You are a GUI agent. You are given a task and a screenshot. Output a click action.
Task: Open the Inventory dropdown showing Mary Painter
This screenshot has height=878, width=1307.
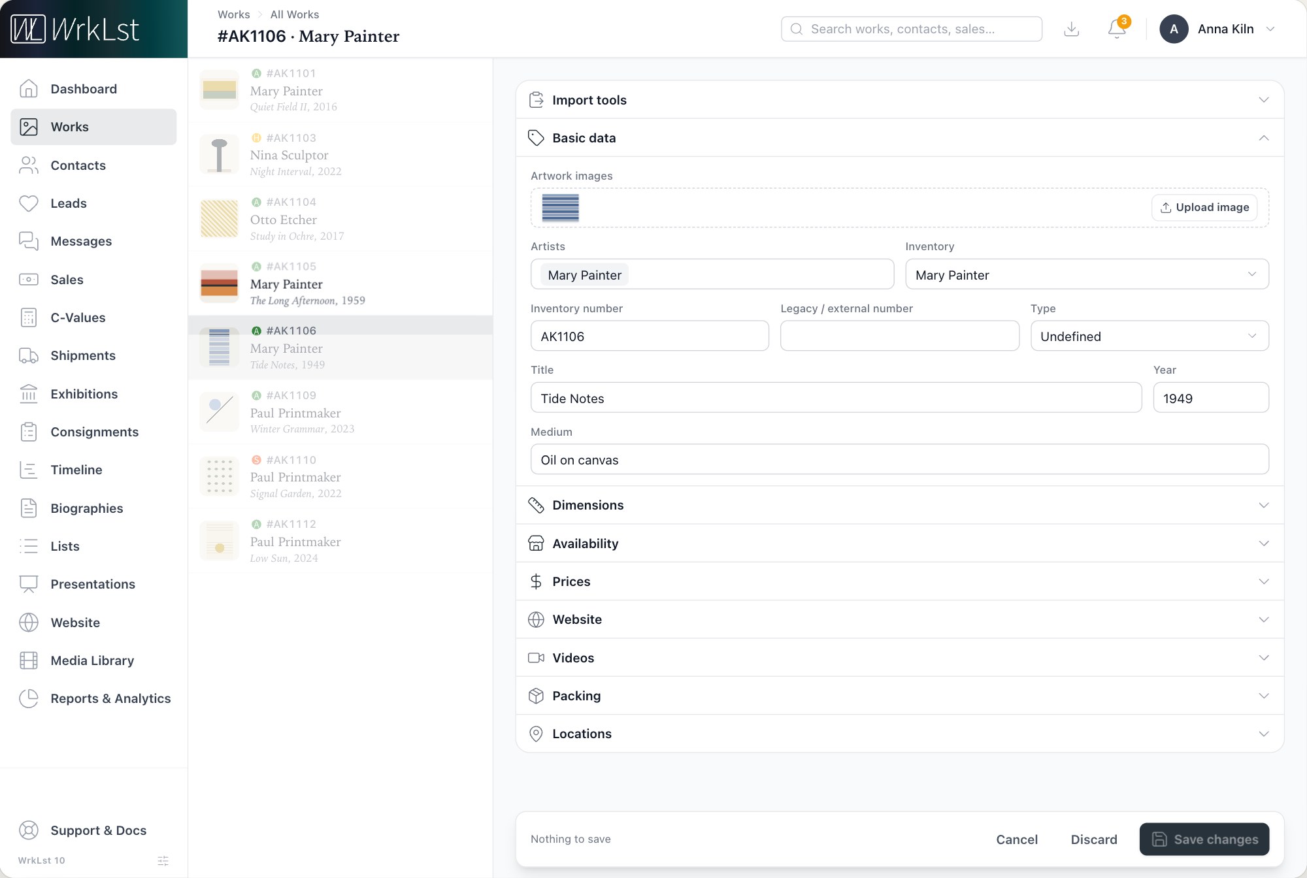pyautogui.click(x=1087, y=274)
